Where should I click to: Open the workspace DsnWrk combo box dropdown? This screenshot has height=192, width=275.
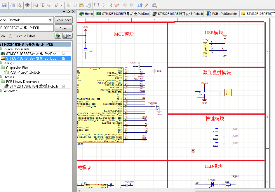coord(50,20)
